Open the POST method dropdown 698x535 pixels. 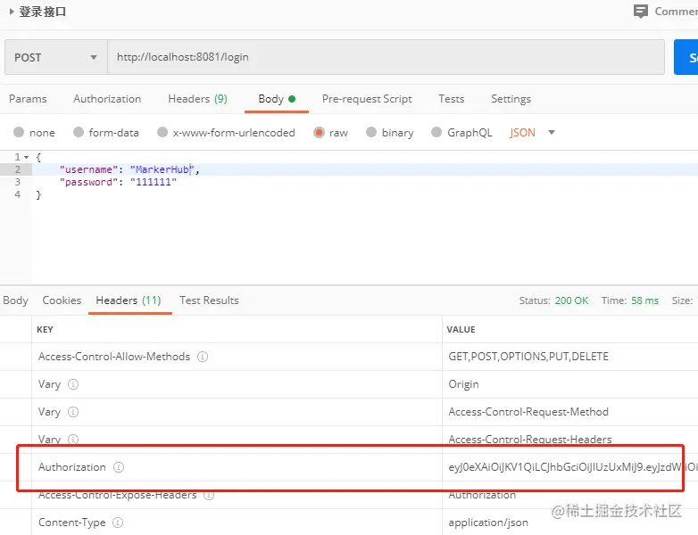click(x=56, y=57)
